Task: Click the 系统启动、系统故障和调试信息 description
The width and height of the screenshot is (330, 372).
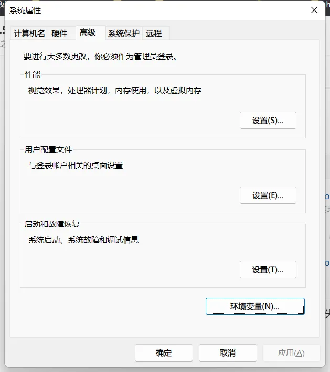Action: click(x=83, y=240)
